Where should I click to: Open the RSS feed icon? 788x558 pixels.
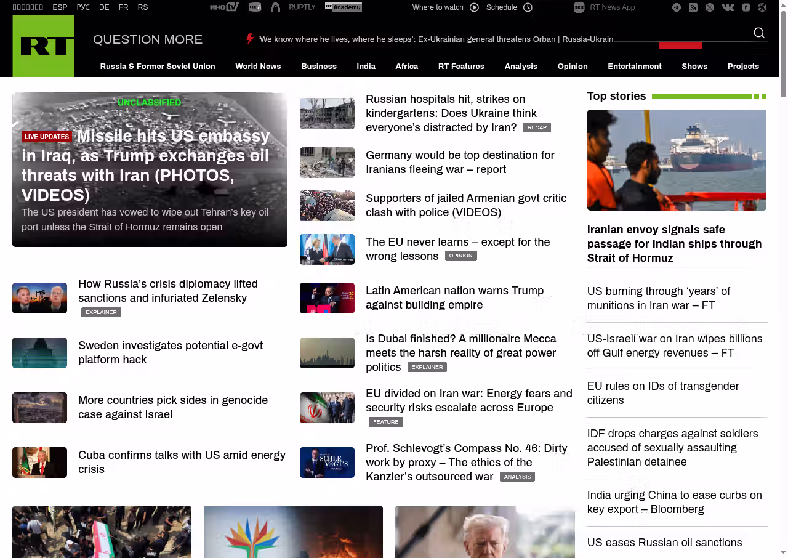(x=693, y=7)
